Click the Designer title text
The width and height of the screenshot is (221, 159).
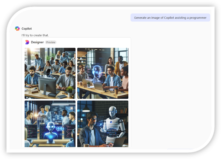click(37, 42)
